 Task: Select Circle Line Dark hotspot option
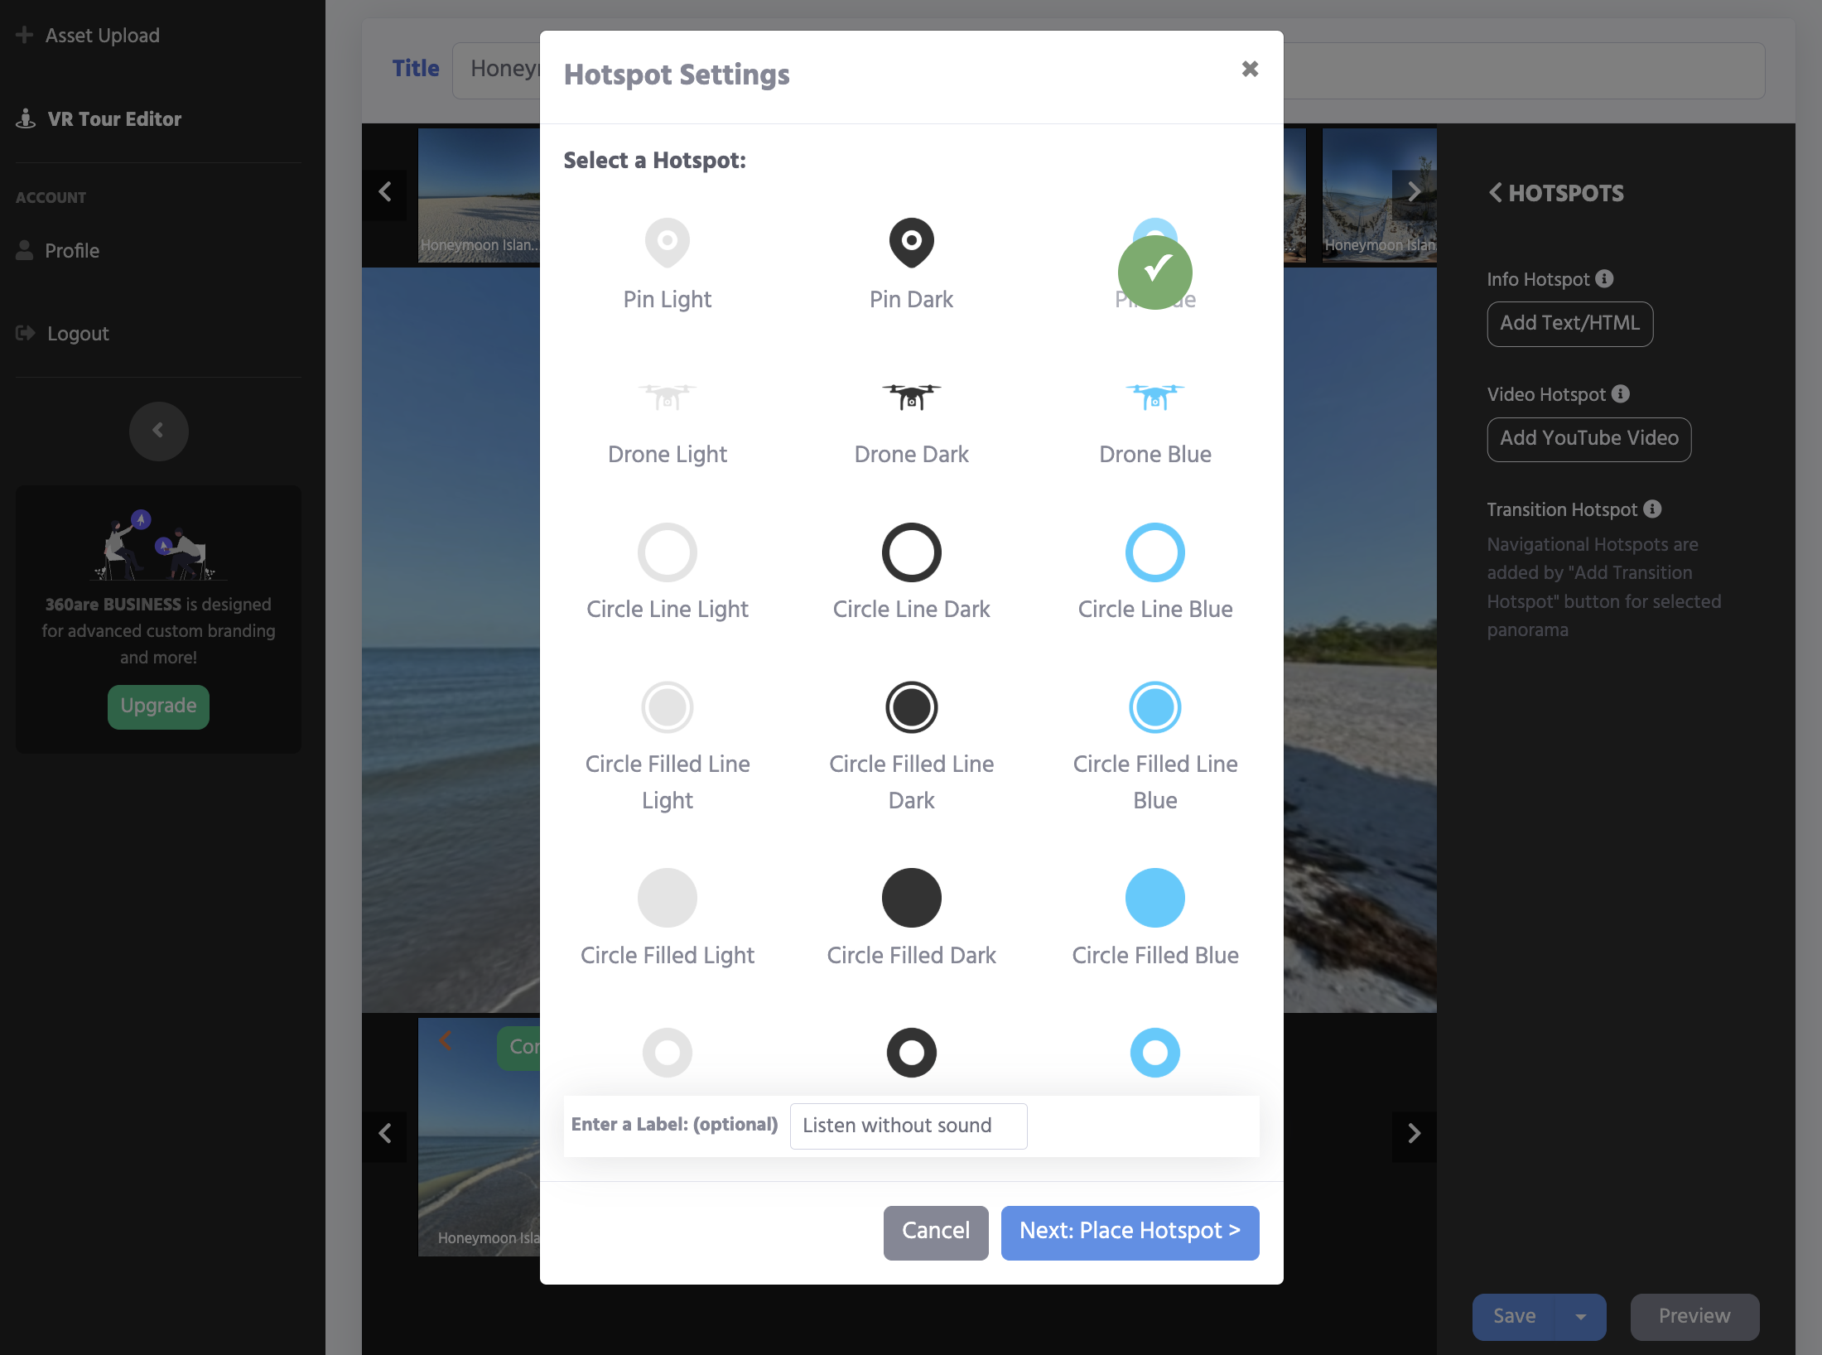pos(911,552)
